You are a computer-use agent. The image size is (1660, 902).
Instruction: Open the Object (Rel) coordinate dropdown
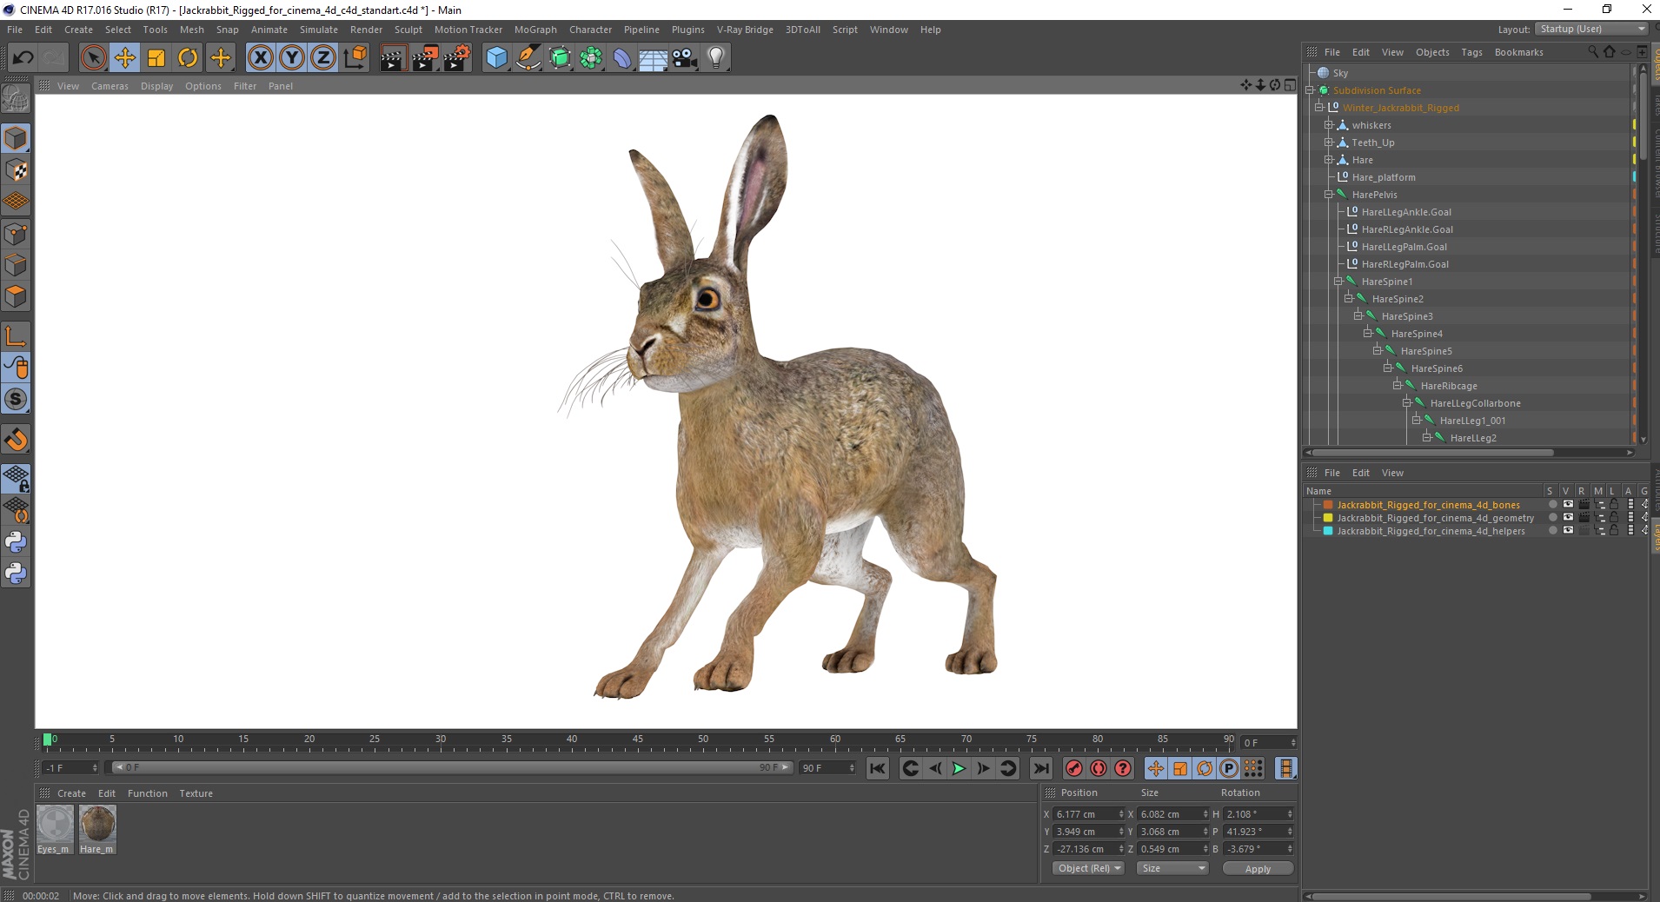[x=1088, y=868]
